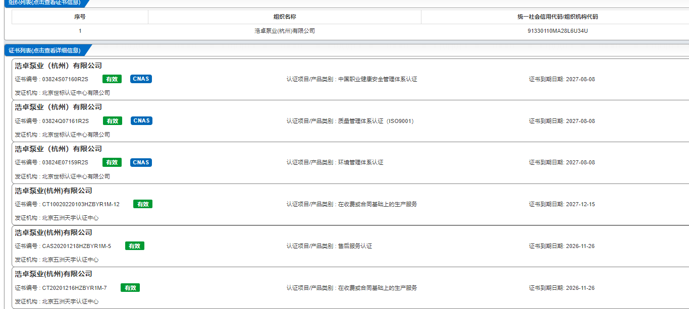This screenshot has height=309, width=689.
Task: Click the 序号 column header
Action: coord(80,17)
